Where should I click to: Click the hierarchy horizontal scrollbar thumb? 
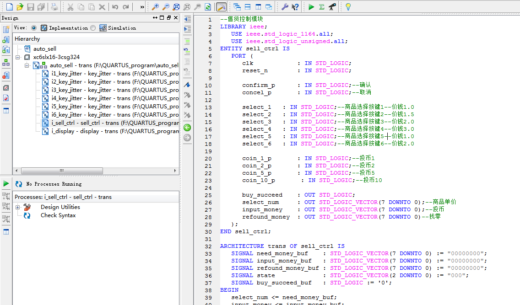coord(62,171)
